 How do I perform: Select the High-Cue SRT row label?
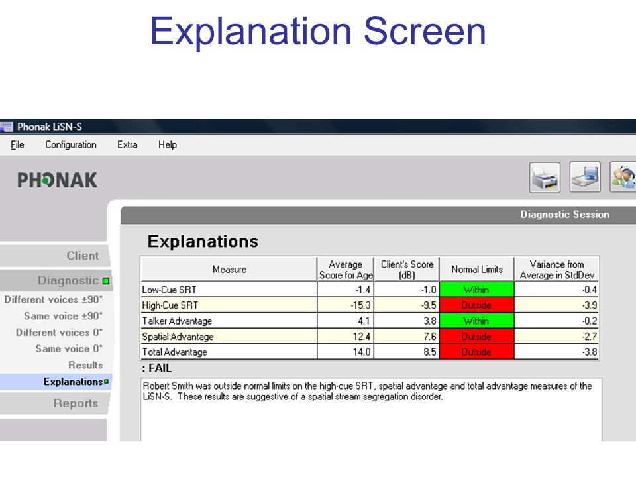pyautogui.click(x=170, y=305)
